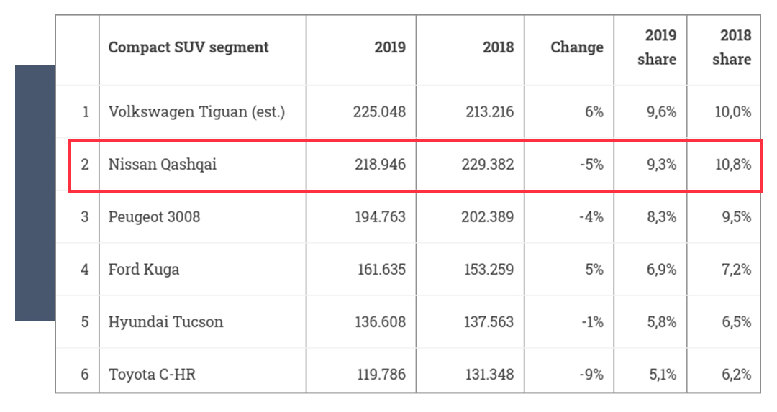The width and height of the screenshot is (777, 412).
Task: Select the Hyundai Tucson cell
Action: point(165,321)
